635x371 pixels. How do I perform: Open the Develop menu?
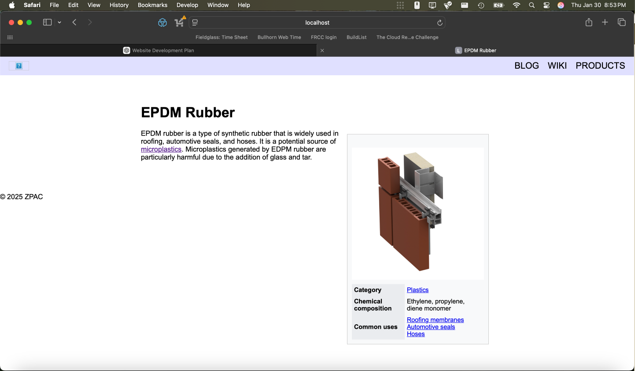187,5
